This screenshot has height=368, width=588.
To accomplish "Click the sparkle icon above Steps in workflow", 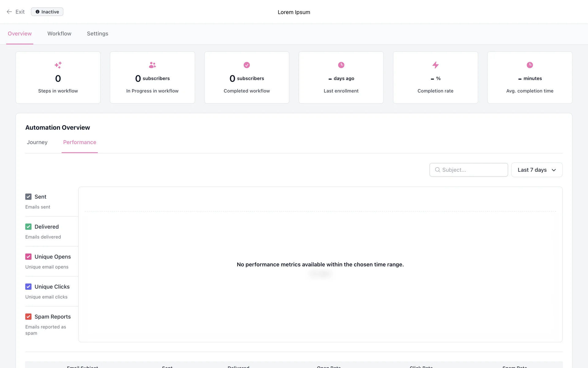I will (58, 65).
